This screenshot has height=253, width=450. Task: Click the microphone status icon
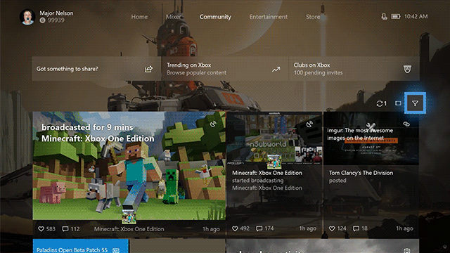(x=384, y=17)
